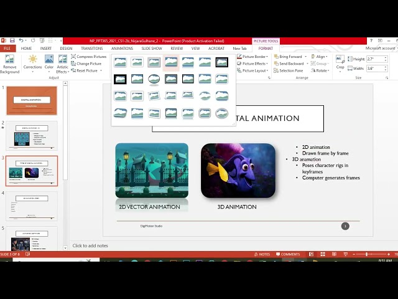Switch to the DESIGN tab
The width and height of the screenshot is (398, 299).
(x=66, y=49)
